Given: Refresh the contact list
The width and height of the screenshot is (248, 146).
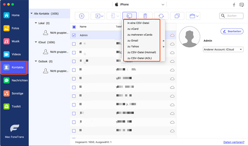Looking at the screenshot, I should pyautogui.click(x=161, y=16).
